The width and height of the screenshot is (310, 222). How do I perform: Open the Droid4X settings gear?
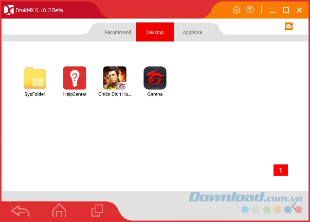(237, 10)
